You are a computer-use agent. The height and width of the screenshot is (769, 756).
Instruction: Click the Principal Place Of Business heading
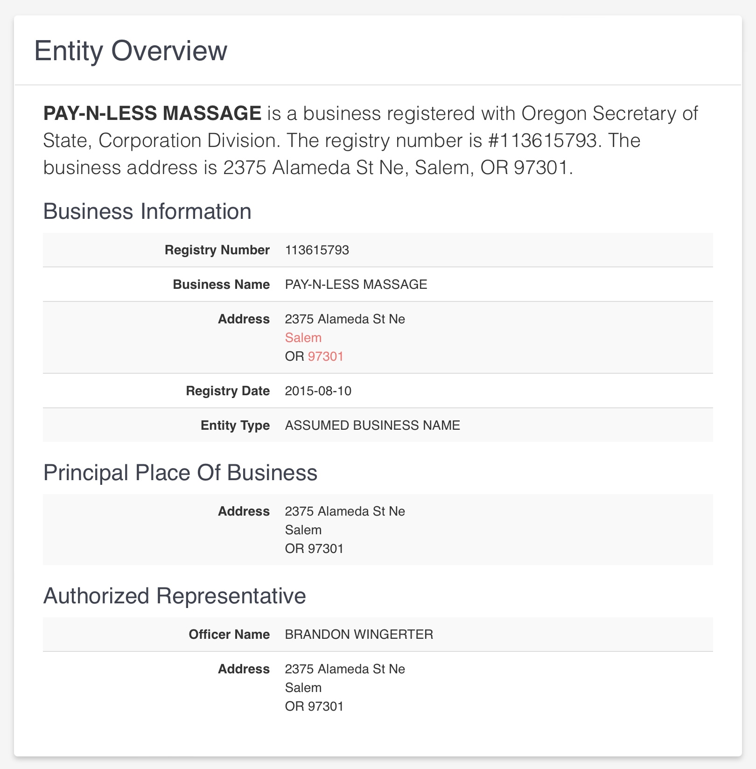[x=180, y=473]
